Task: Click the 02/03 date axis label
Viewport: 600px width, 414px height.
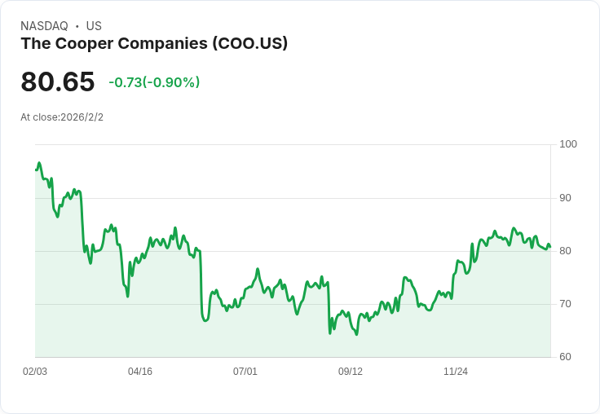Action: 35,372
